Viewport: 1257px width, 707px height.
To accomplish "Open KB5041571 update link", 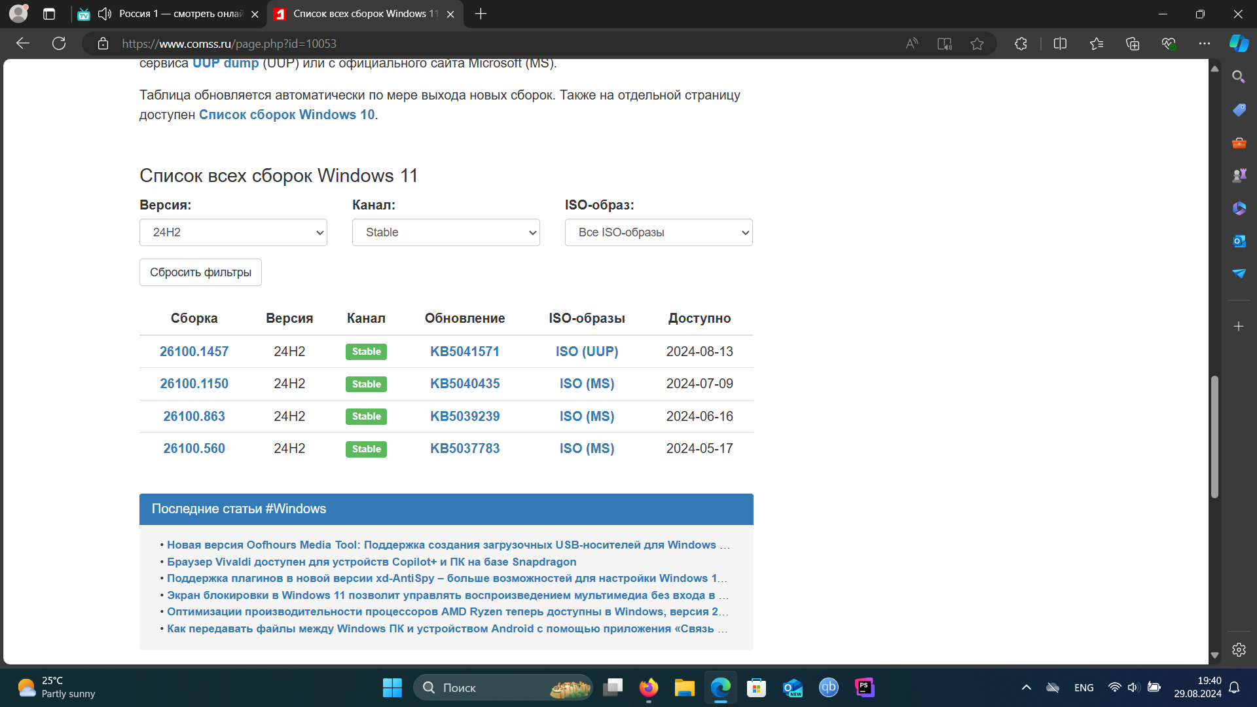I will (x=464, y=352).
